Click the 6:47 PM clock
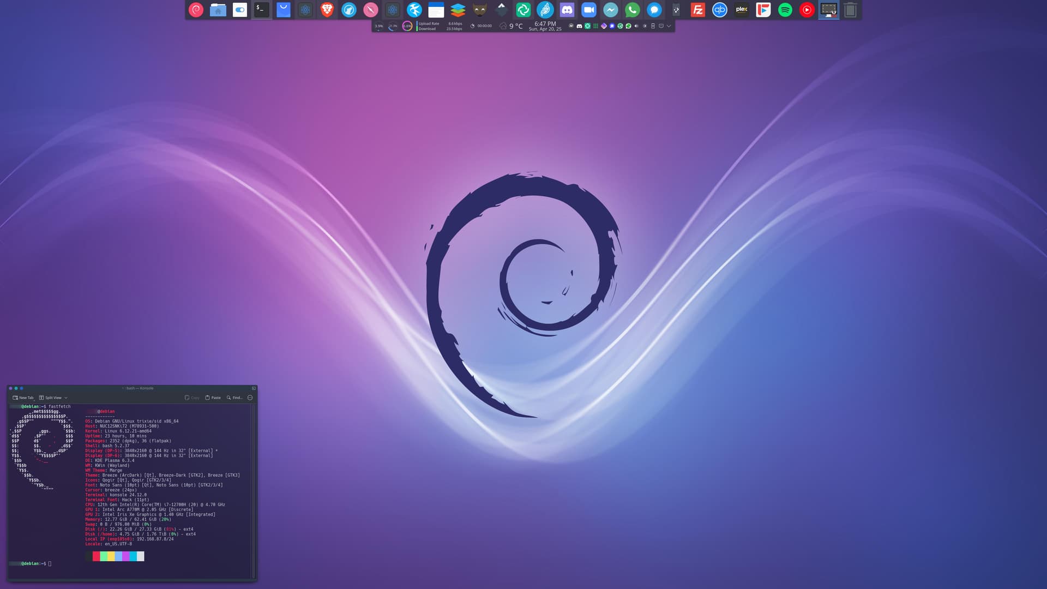The height and width of the screenshot is (589, 1047). tap(545, 23)
